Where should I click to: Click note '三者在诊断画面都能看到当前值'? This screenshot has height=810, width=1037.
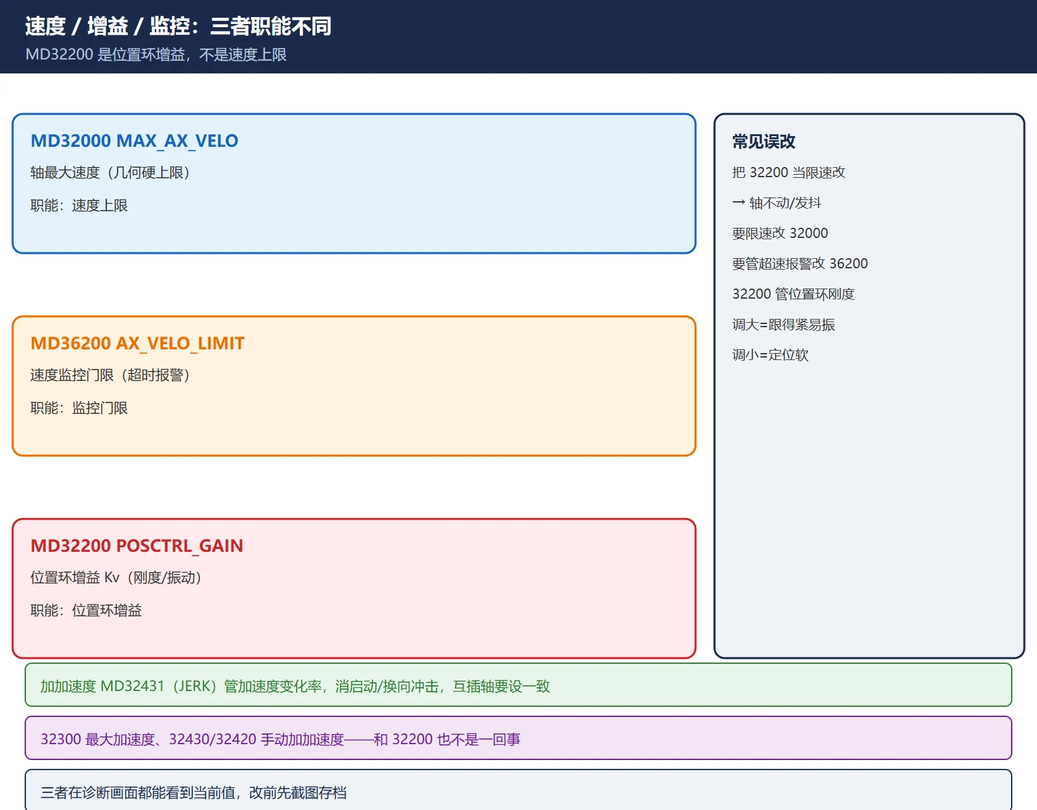[518, 790]
